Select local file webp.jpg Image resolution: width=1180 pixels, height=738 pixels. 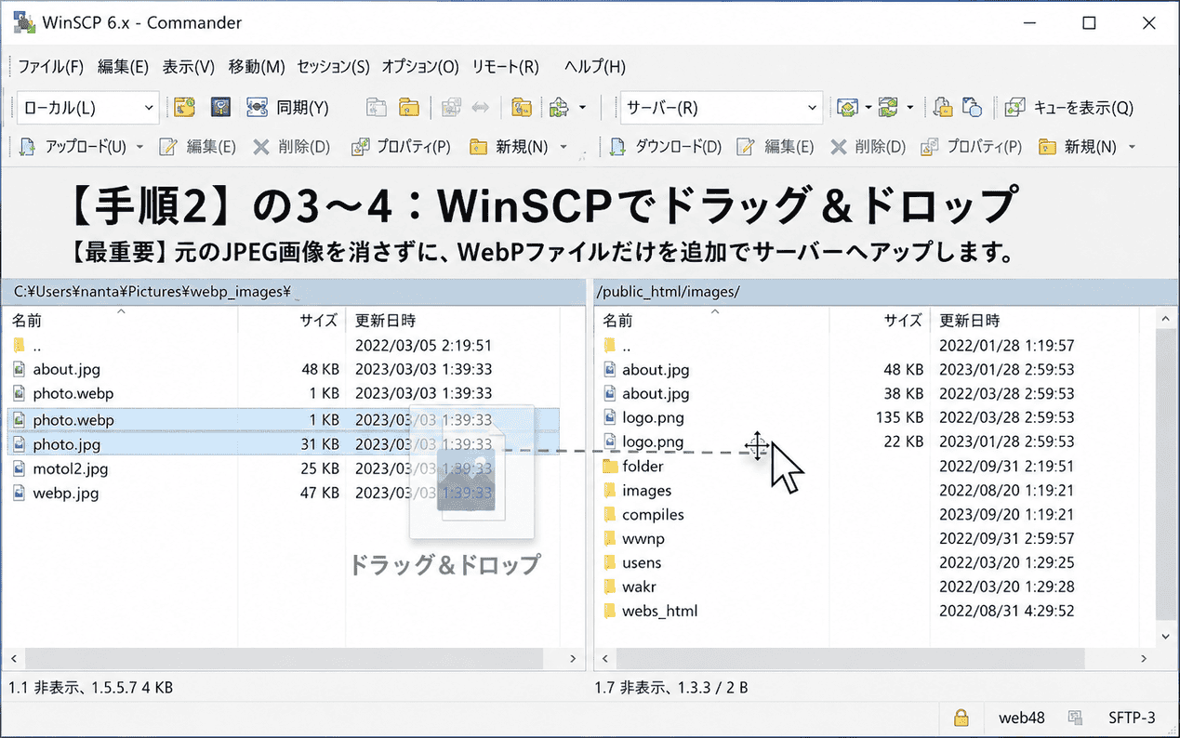pyautogui.click(x=65, y=493)
